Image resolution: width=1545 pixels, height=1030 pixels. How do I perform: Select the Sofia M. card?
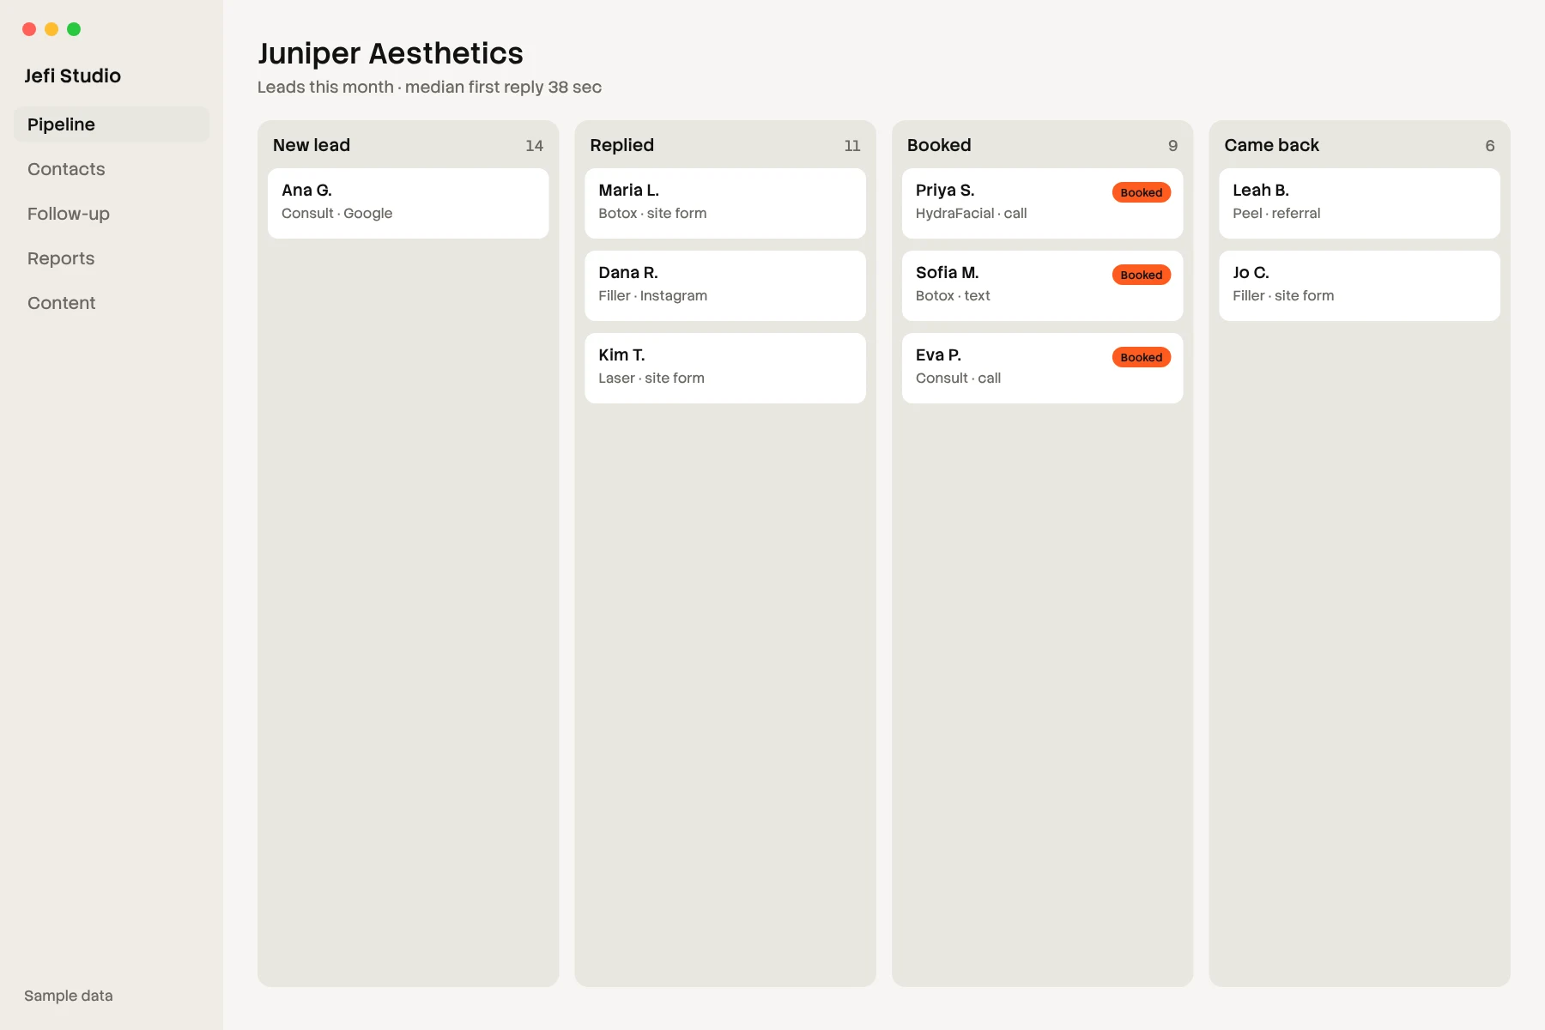point(1042,286)
